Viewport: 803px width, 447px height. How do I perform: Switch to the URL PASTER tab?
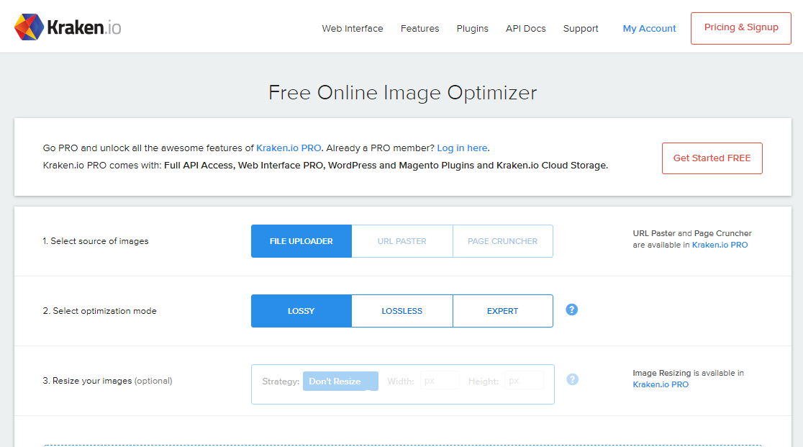(x=401, y=240)
